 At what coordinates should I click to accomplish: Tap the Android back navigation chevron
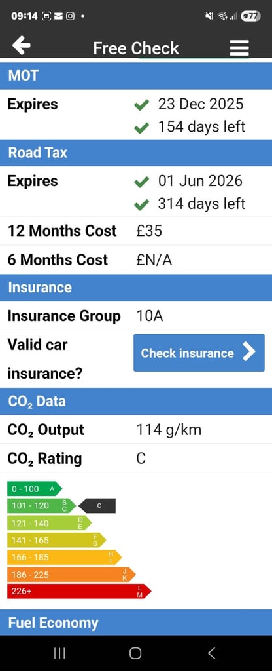[x=211, y=653]
